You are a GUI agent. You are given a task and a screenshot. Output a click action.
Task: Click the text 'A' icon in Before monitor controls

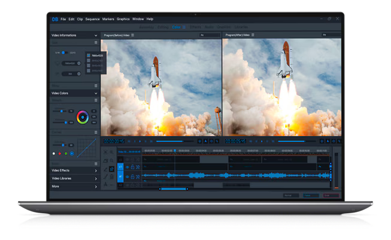(205, 141)
